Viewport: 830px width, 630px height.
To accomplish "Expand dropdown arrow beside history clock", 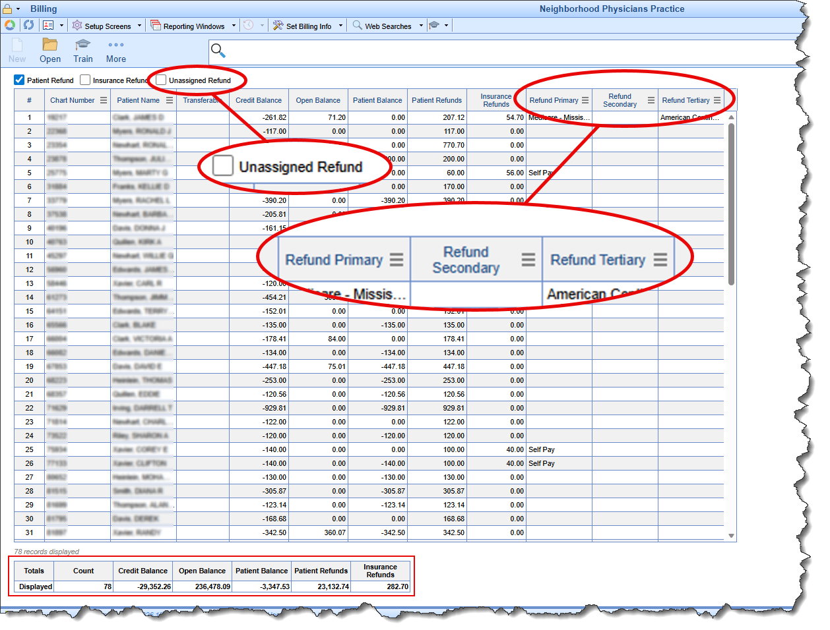I will coord(262,26).
